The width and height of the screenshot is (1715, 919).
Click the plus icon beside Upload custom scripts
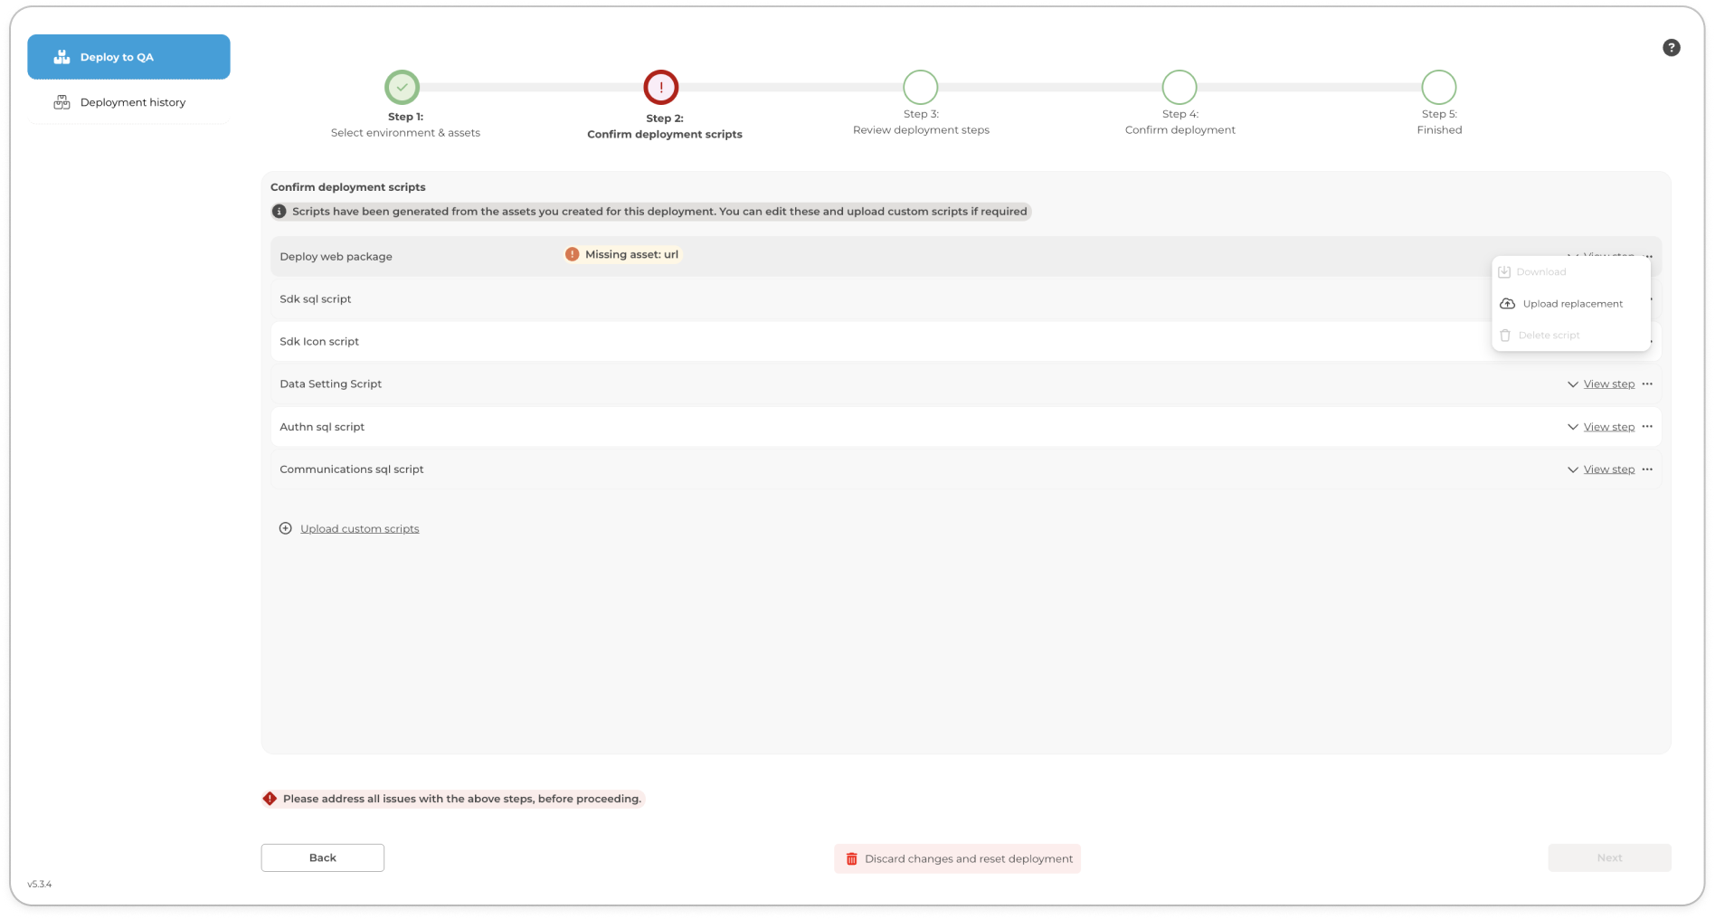[286, 529]
